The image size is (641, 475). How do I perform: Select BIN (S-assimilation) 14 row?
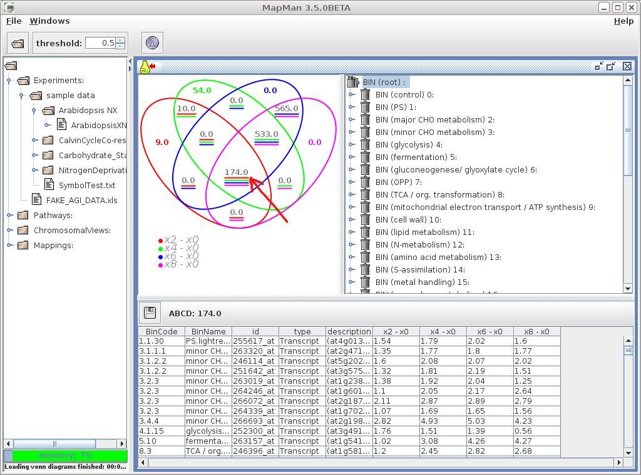click(420, 270)
